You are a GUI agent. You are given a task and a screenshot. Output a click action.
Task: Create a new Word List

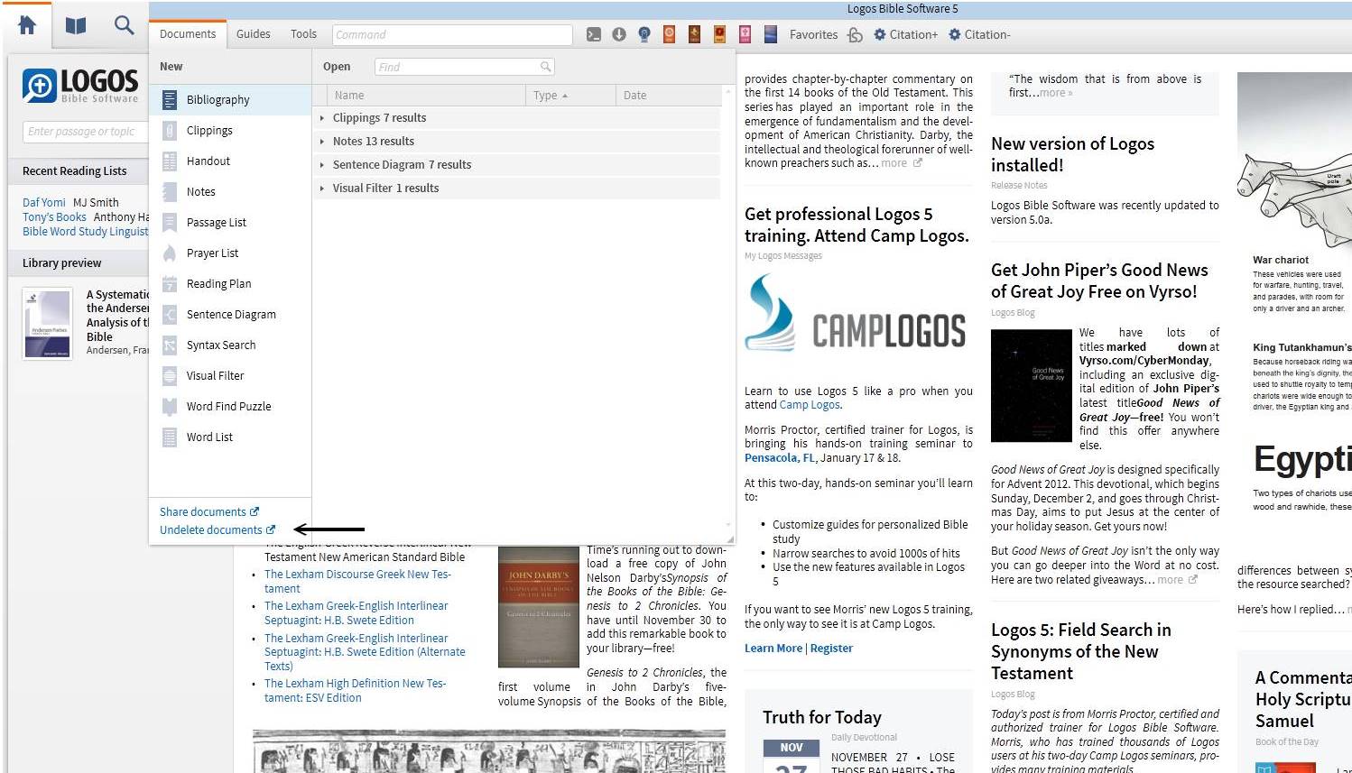tap(230, 437)
